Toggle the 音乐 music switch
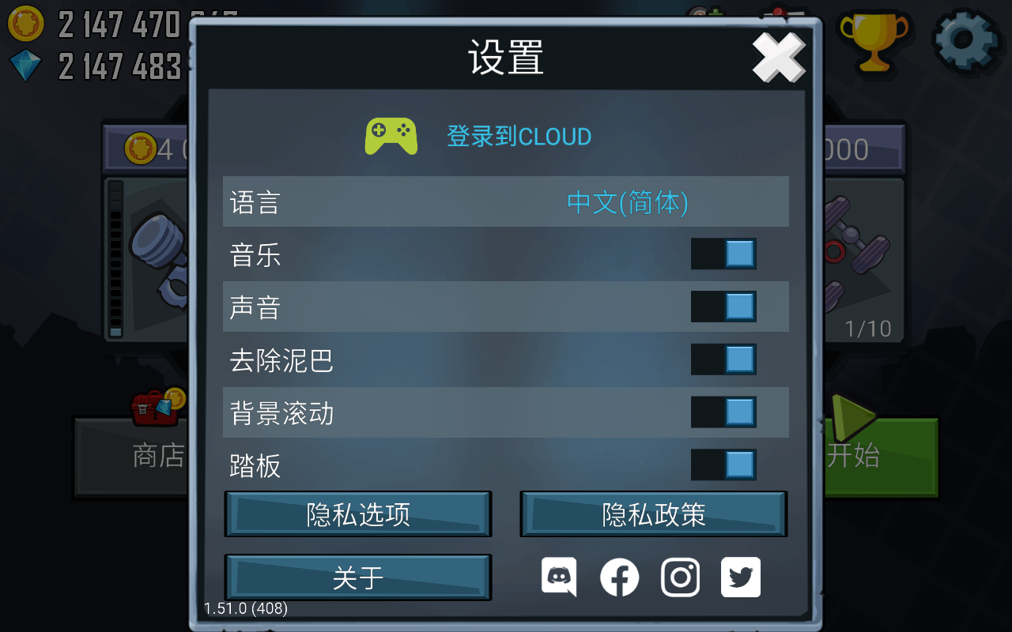This screenshot has width=1012, height=632. tap(723, 254)
